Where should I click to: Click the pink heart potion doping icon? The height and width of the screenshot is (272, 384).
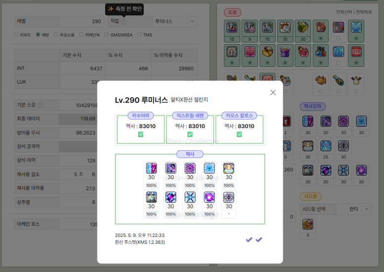(303, 52)
